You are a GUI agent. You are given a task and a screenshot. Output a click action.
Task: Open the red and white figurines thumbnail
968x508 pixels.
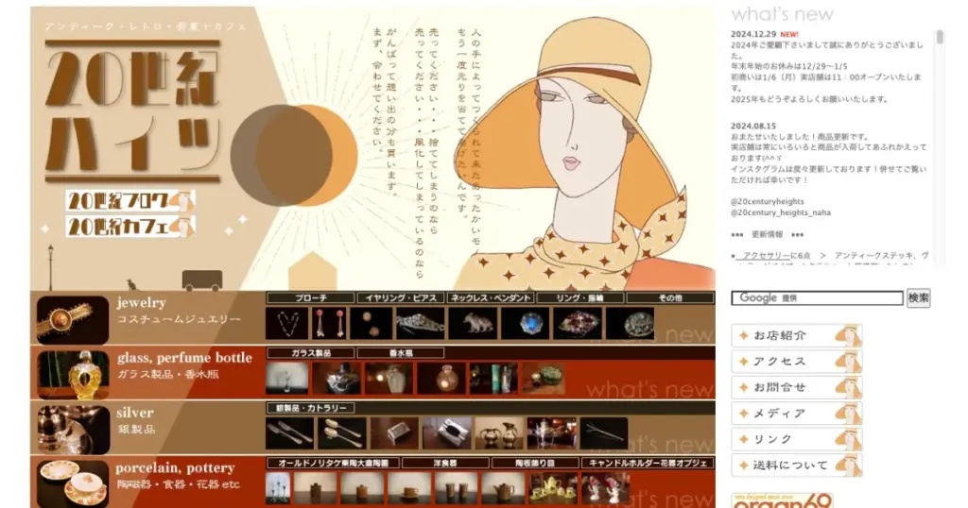(x=606, y=488)
